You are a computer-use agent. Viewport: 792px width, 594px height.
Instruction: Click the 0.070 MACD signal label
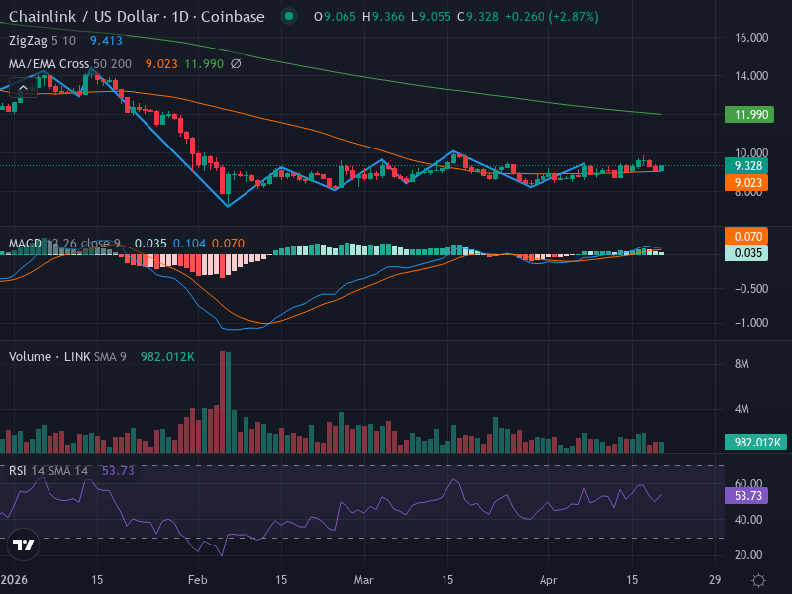coord(746,236)
